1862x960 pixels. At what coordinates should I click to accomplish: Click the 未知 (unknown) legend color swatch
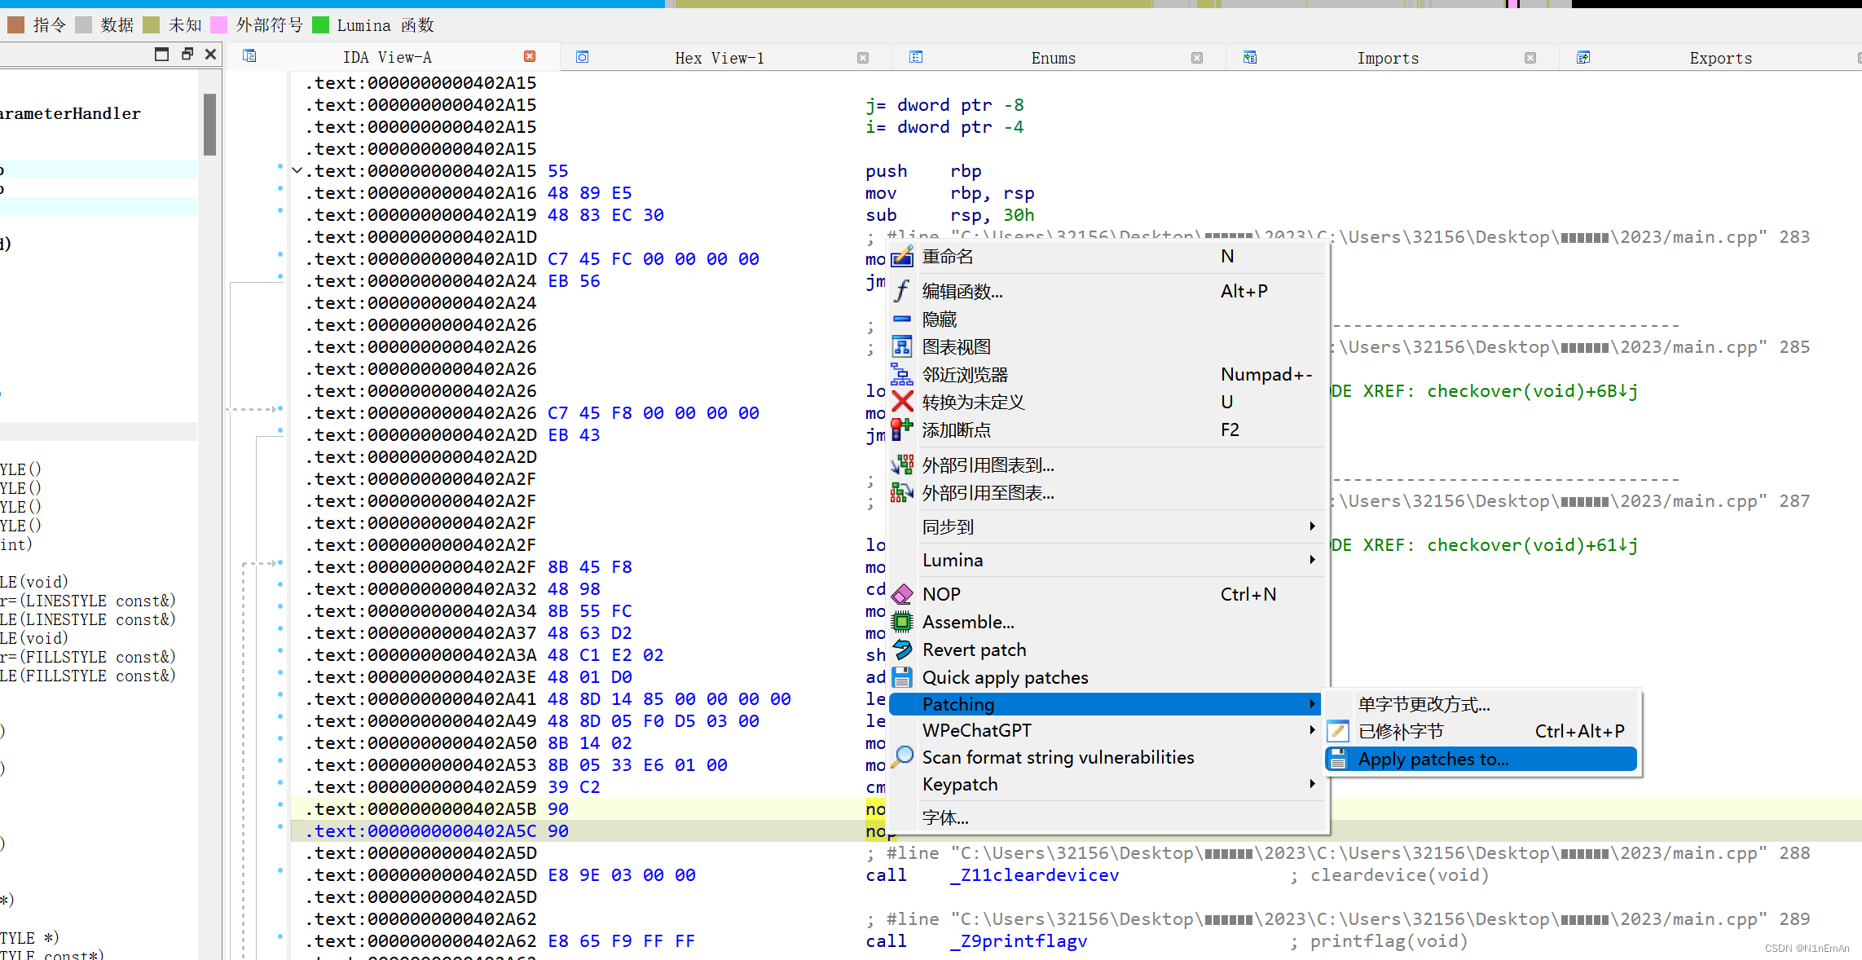pos(151,25)
